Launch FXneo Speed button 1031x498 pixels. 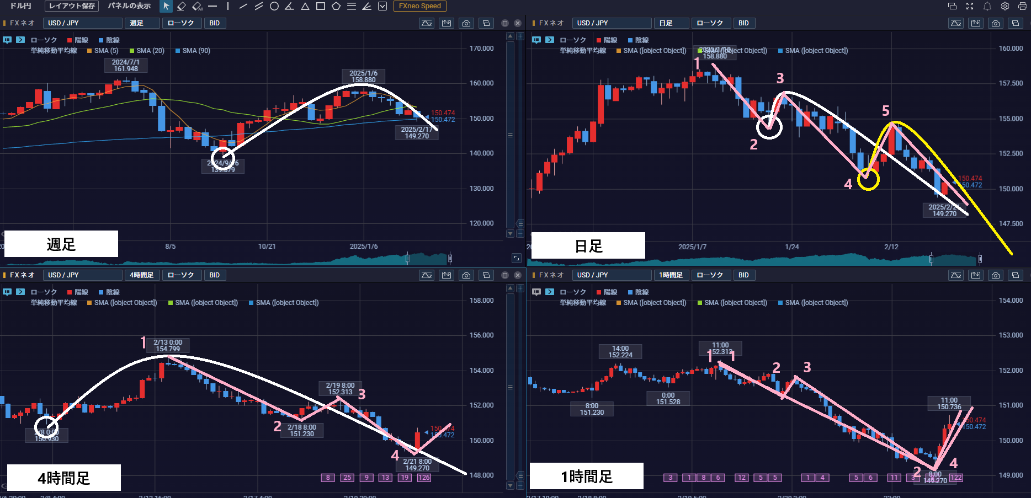(x=420, y=6)
